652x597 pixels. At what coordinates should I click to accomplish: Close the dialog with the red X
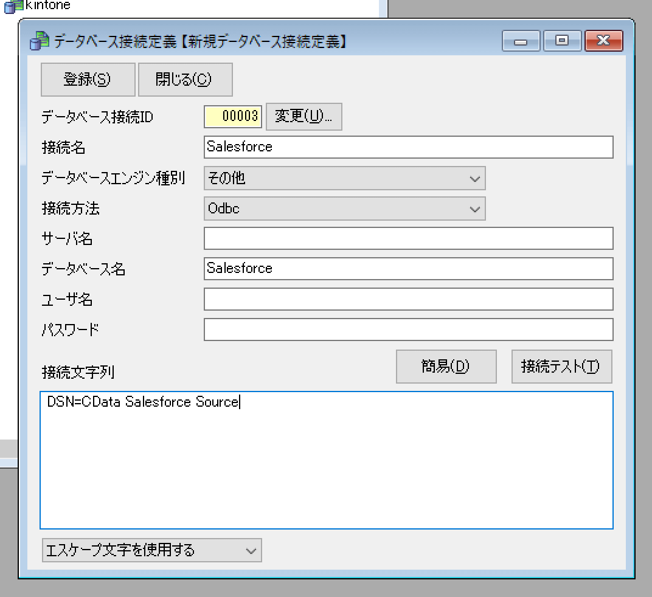[x=604, y=41]
